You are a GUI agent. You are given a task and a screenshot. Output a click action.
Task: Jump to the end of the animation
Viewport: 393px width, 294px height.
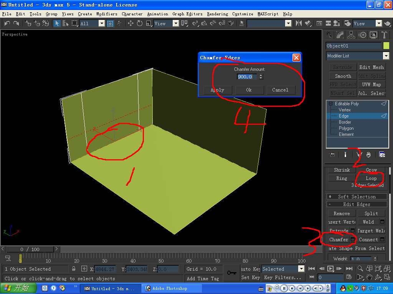(349, 268)
